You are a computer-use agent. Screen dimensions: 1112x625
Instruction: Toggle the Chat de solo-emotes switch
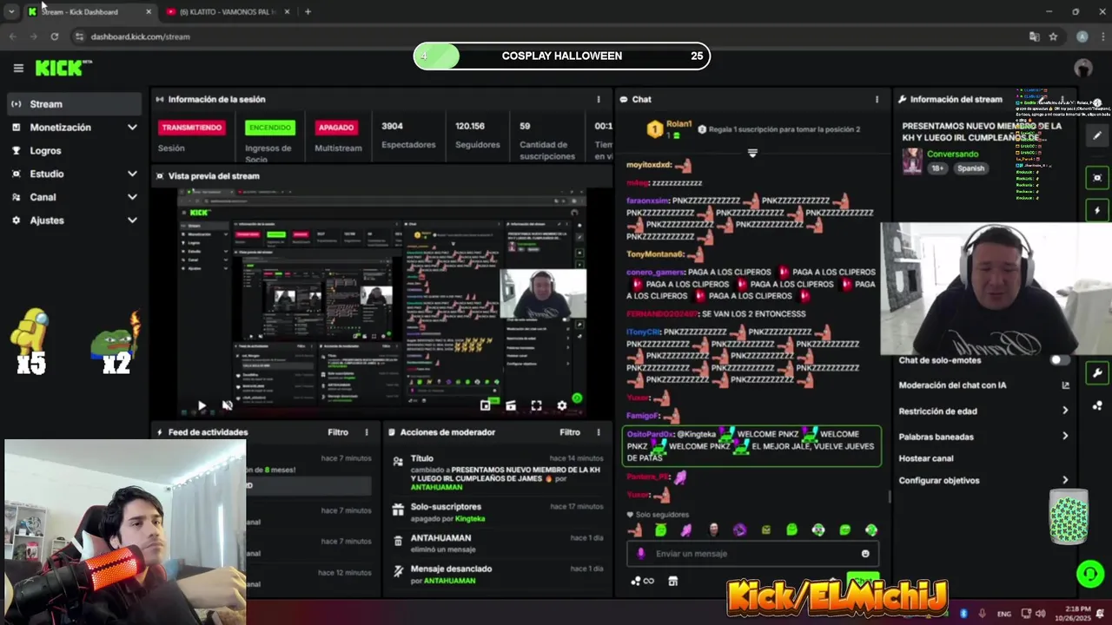coord(1060,360)
